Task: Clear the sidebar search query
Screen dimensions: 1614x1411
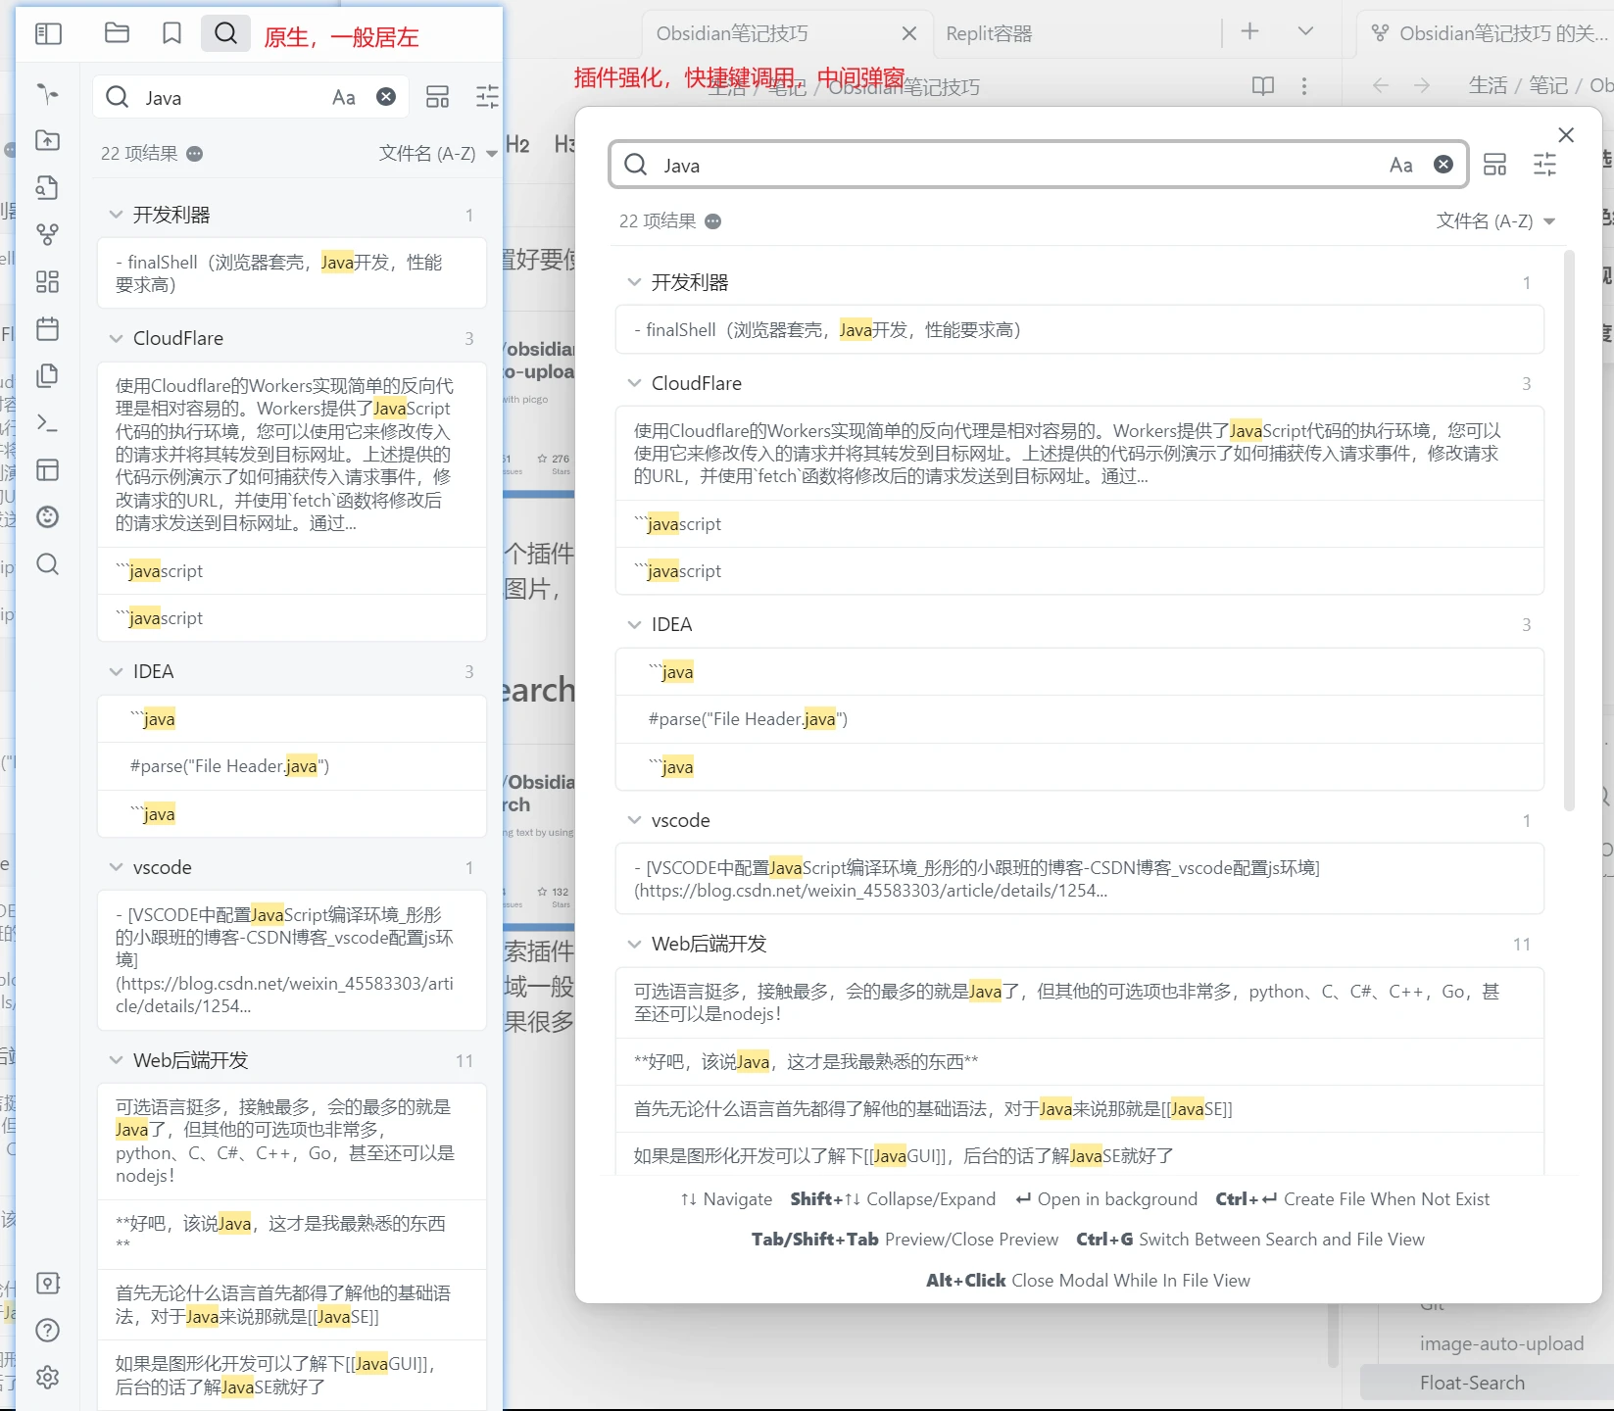Action: pyautogui.click(x=386, y=96)
